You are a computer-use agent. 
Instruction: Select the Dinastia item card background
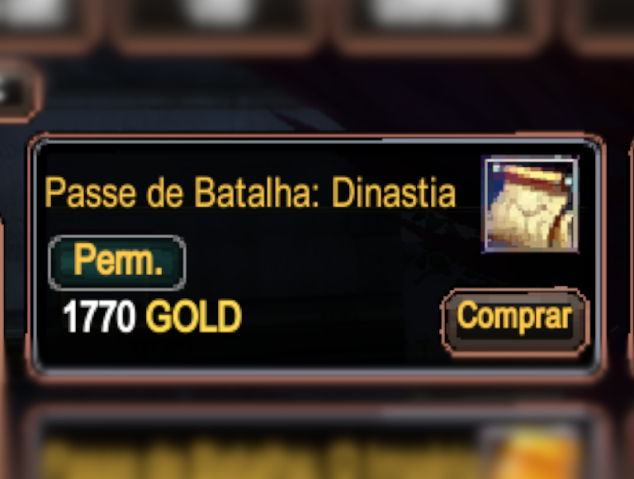tap(316, 256)
